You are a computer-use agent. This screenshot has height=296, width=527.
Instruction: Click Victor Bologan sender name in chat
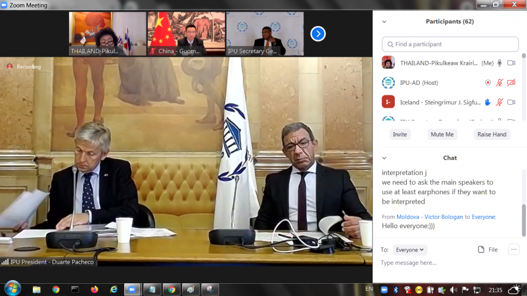coord(444,217)
